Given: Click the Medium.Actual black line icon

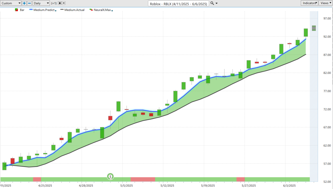Looking at the screenshot, I should click(x=62, y=9).
